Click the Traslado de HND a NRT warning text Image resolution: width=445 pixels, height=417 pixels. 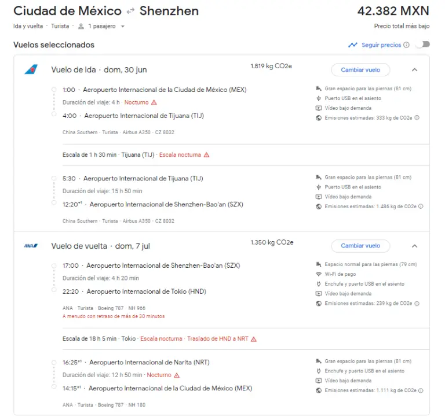(218, 338)
